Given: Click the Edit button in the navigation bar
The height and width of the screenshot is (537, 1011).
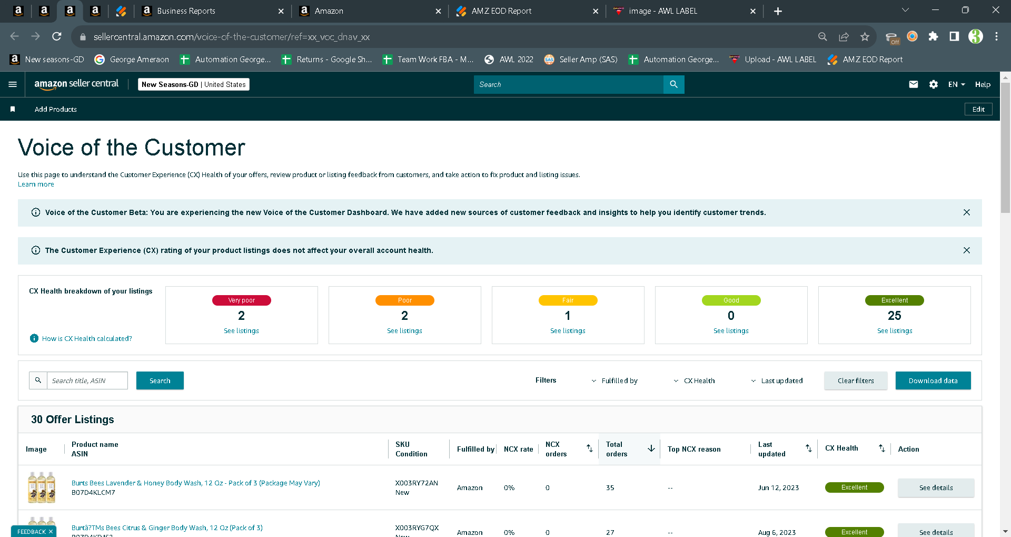Looking at the screenshot, I should click(x=978, y=109).
